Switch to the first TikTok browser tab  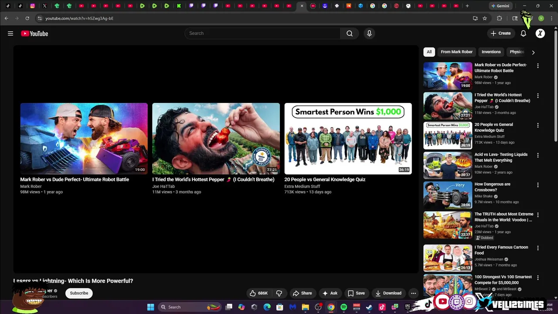tap(8, 6)
